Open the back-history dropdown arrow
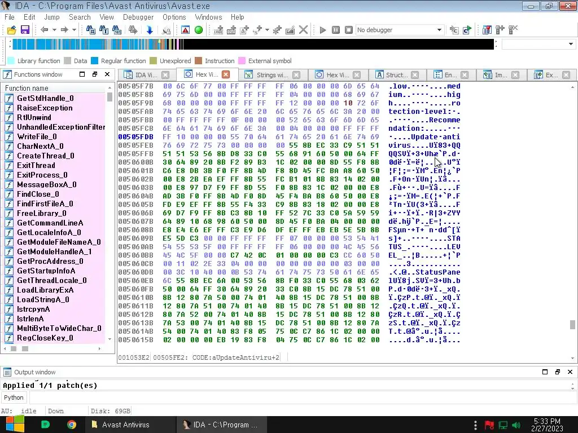 pos(54,30)
